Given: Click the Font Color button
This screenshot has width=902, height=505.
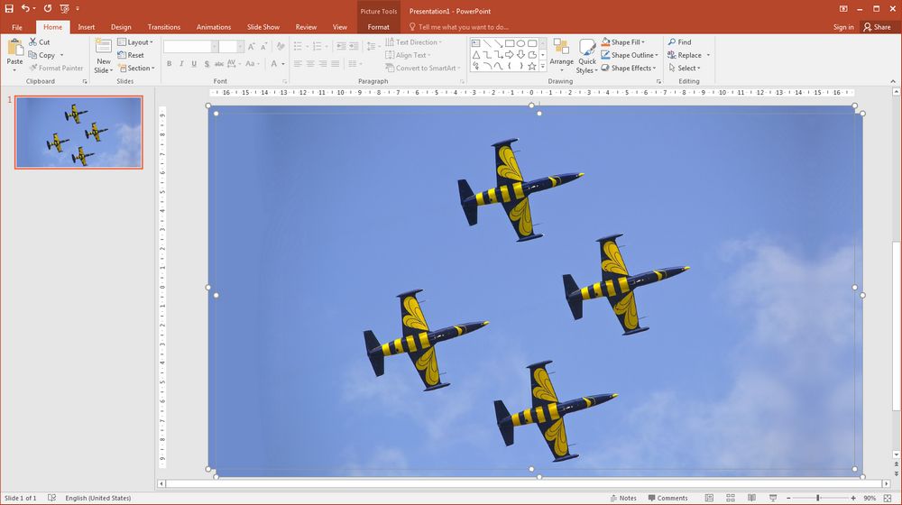Looking at the screenshot, I should pos(274,64).
